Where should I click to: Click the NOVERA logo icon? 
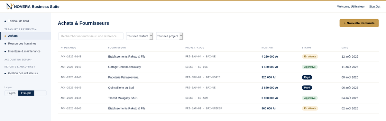pyautogui.click(x=10, y=6)
